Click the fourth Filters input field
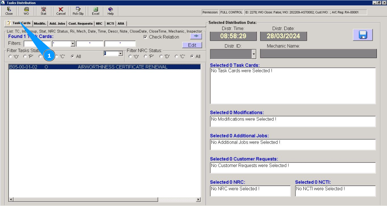 click(x=120, y=44)
